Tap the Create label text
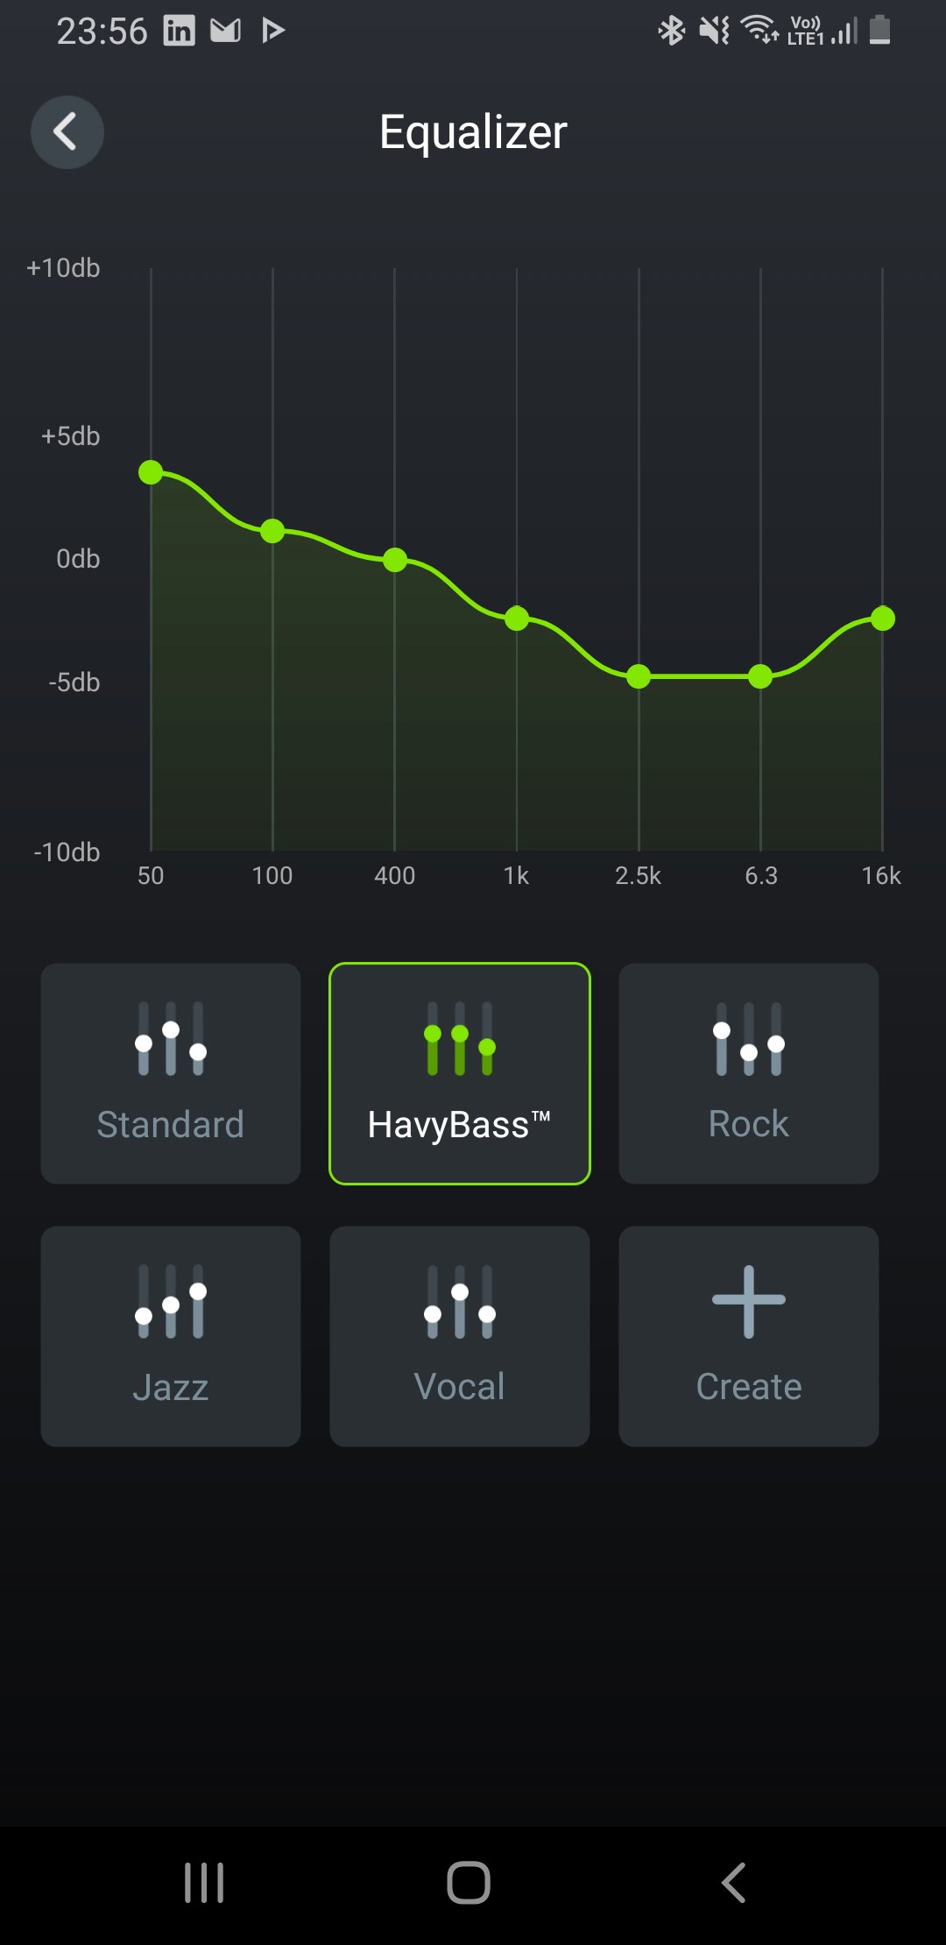 [749, 1387]
